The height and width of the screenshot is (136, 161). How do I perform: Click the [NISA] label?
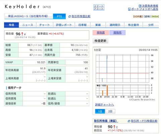click(155, 16)
